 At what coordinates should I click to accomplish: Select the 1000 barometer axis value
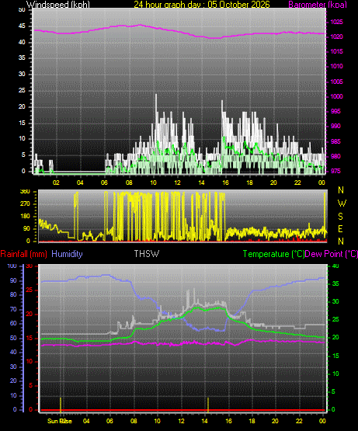click(336, 96)
